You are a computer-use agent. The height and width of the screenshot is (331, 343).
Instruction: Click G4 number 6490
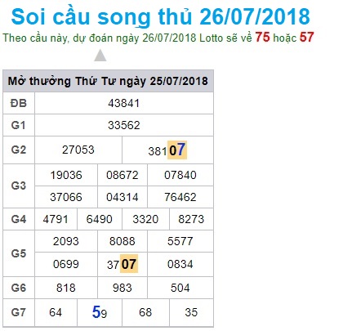coord(100,219)
